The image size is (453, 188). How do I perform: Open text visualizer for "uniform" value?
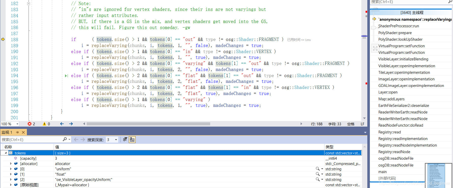coord(317,169)
